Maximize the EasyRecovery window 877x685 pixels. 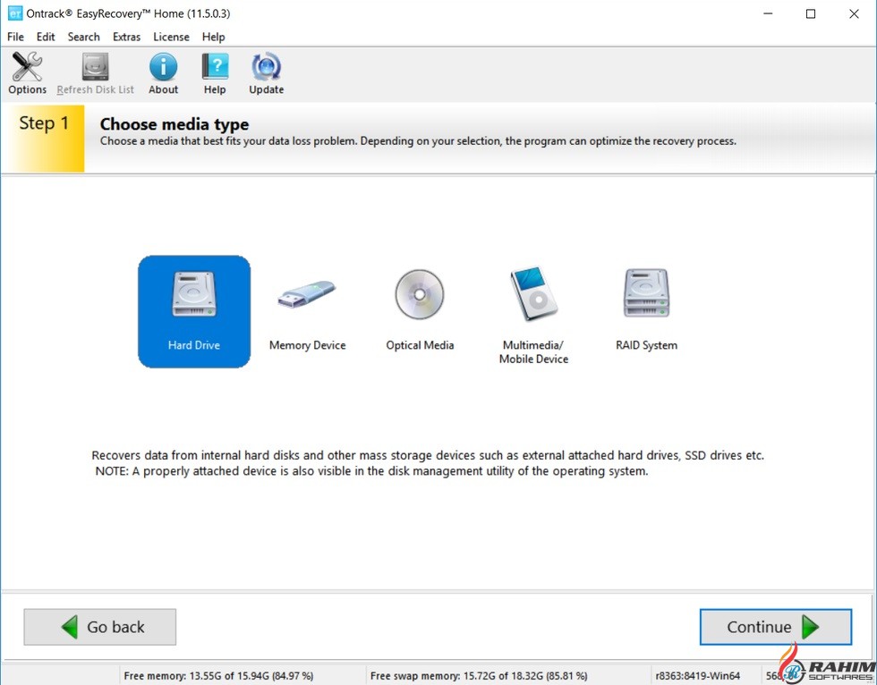[811, 14]
